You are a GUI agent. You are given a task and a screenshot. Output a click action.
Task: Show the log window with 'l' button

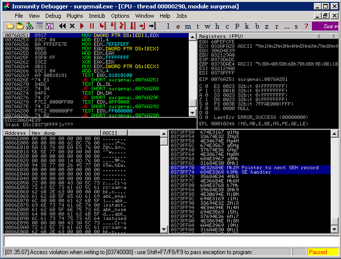tap(169, 26)
